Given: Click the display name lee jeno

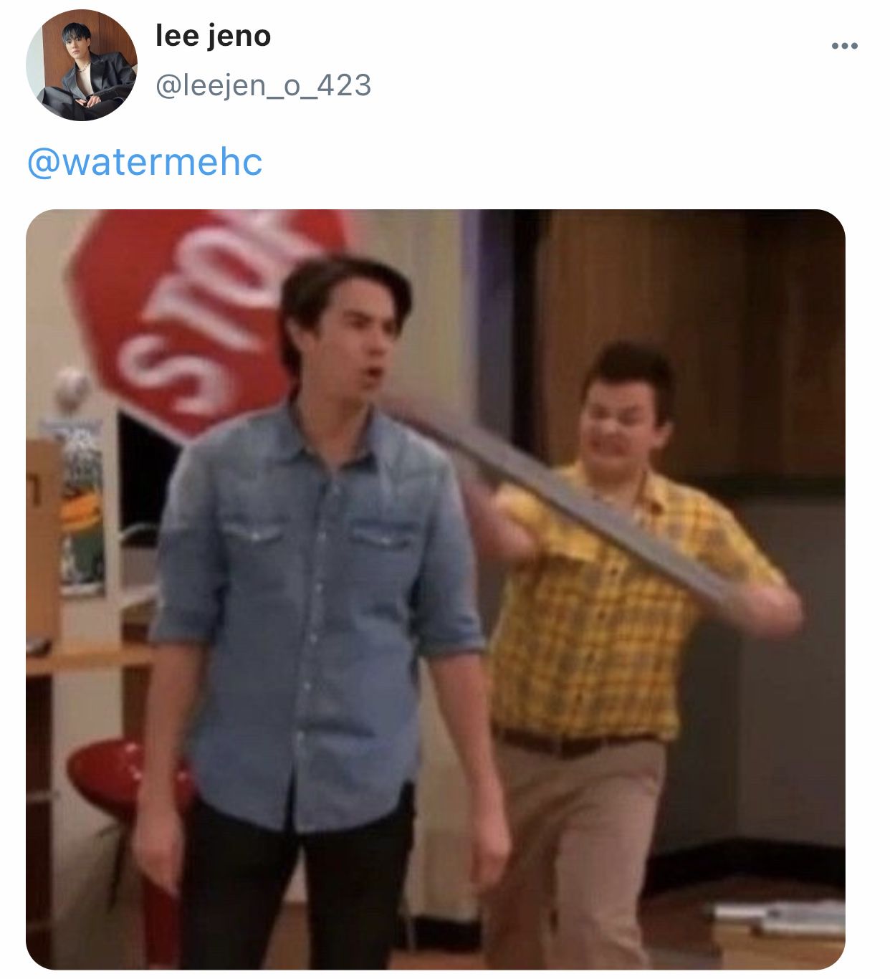Looking at the screenshot, I should pyautogui.click(x=213, y=36).
